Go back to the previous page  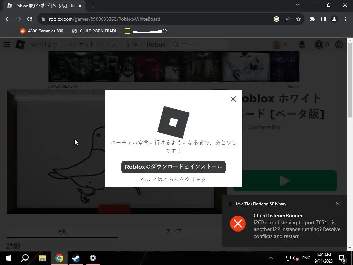tap(8, 19)
